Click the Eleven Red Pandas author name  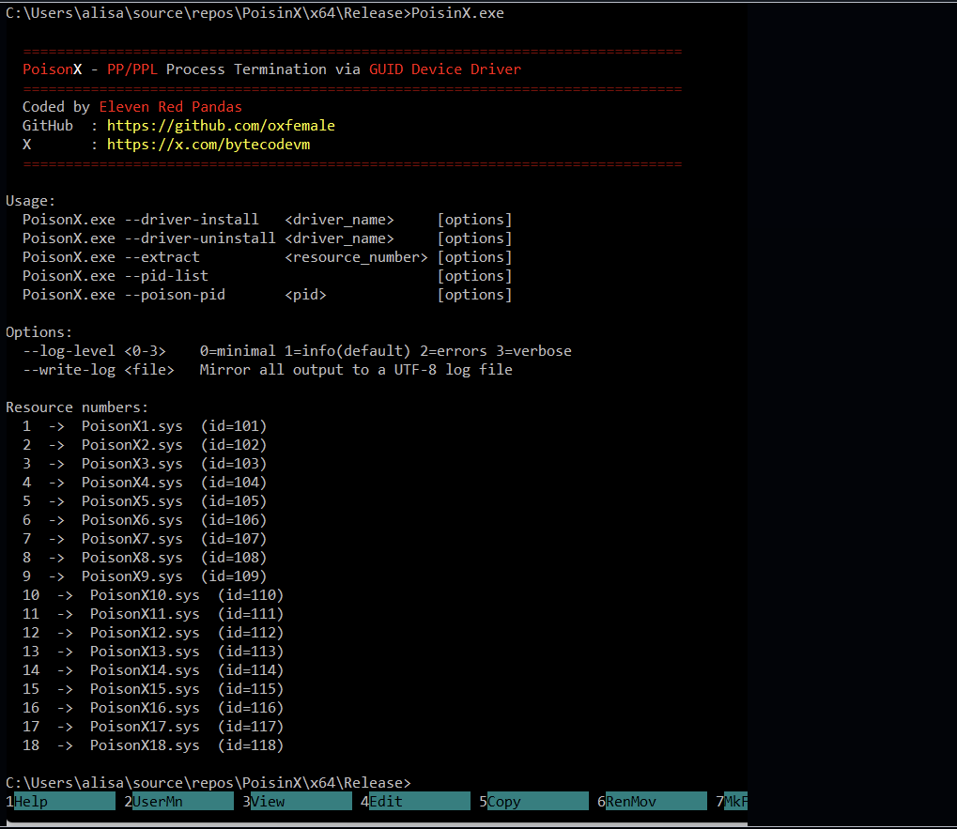pos(170,107)
